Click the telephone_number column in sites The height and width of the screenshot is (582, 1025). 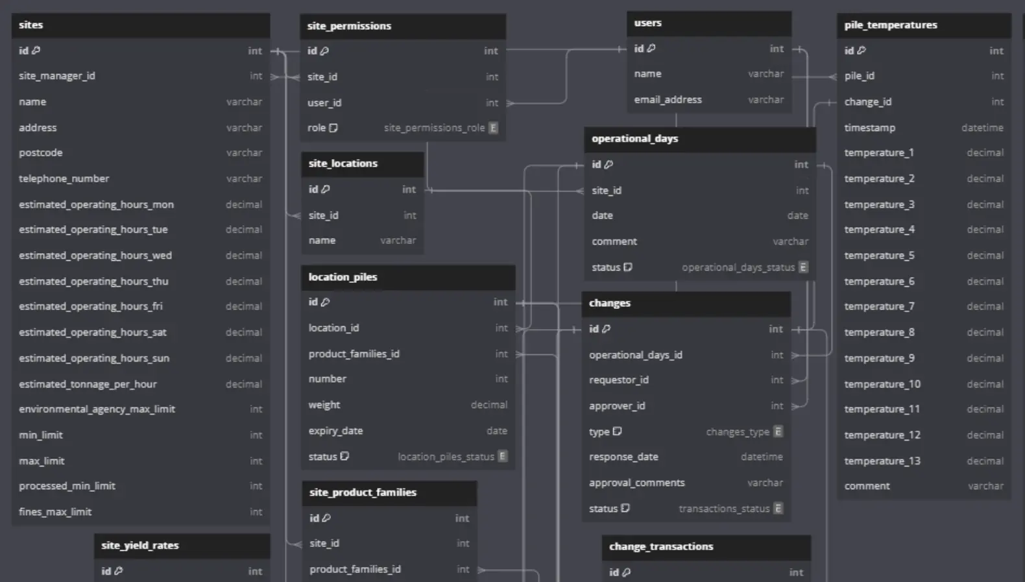coord(64,178)
